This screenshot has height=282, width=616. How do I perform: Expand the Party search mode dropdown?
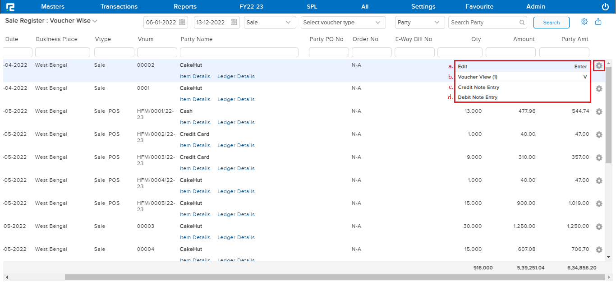click(x=419, y=22)
